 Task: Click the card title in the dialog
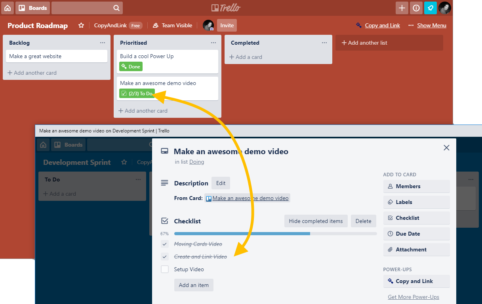point(231,151)
